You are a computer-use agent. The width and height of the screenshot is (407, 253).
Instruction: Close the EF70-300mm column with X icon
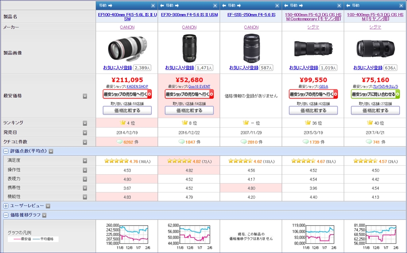tap(215, 6)
